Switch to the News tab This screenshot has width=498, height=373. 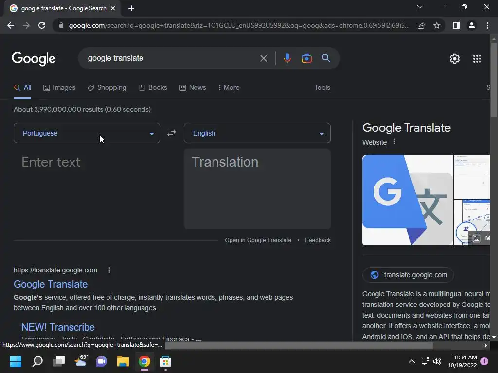[193, 88]
